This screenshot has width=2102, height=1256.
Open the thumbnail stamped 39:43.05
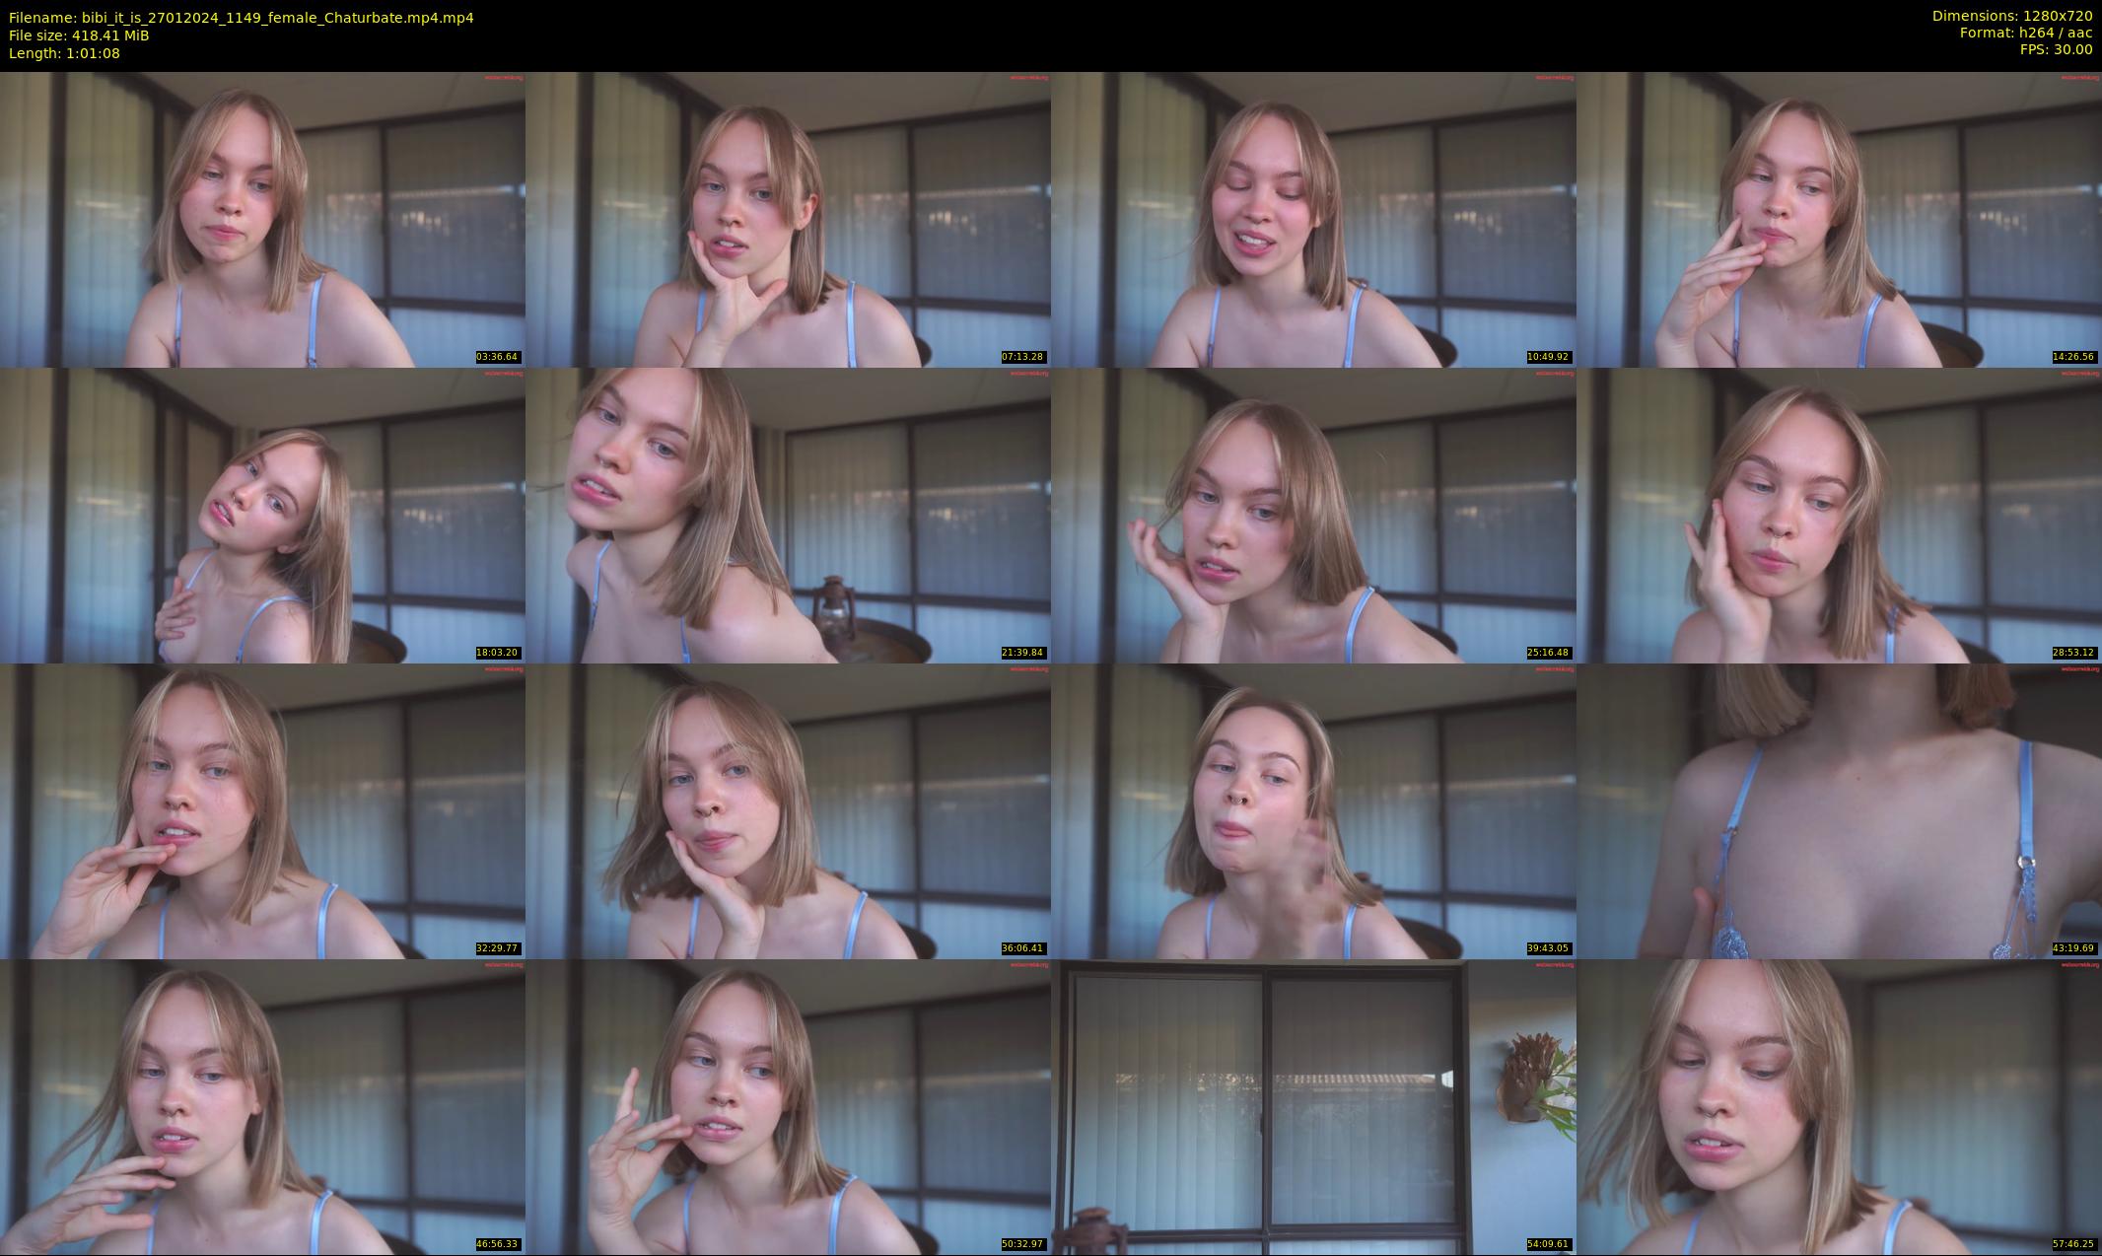pos(1313,811)
